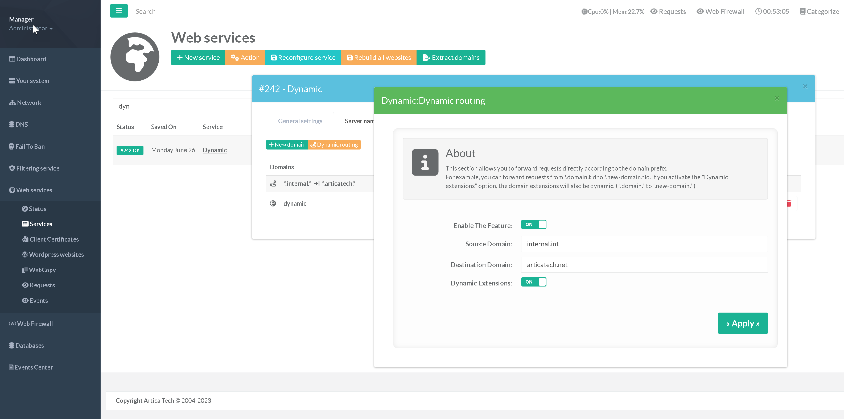
Task: Click the dynamic domain globe icon
Action: [x=273, y=204]
